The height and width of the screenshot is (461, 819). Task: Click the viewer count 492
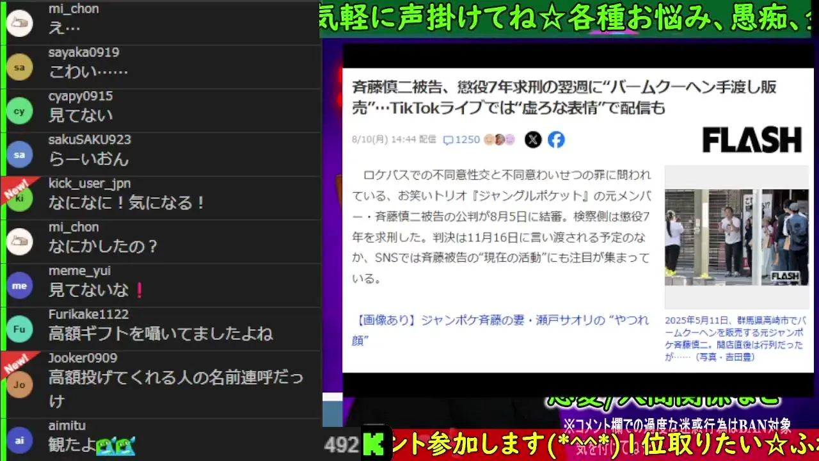341,445
